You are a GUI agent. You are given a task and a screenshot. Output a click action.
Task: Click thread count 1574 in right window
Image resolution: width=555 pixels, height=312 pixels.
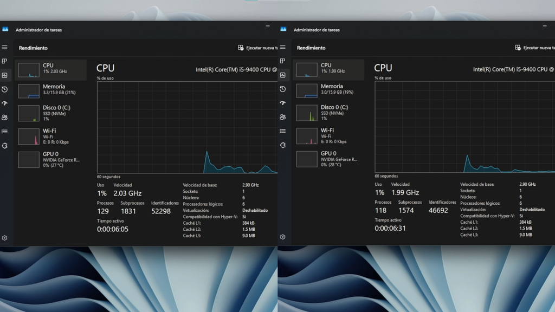(406, 211)
